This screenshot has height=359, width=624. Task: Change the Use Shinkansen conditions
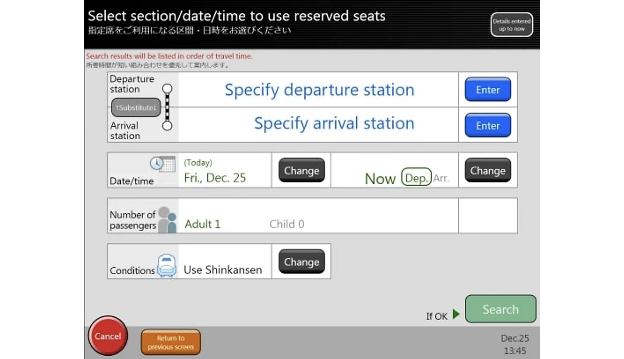point(302,262)
